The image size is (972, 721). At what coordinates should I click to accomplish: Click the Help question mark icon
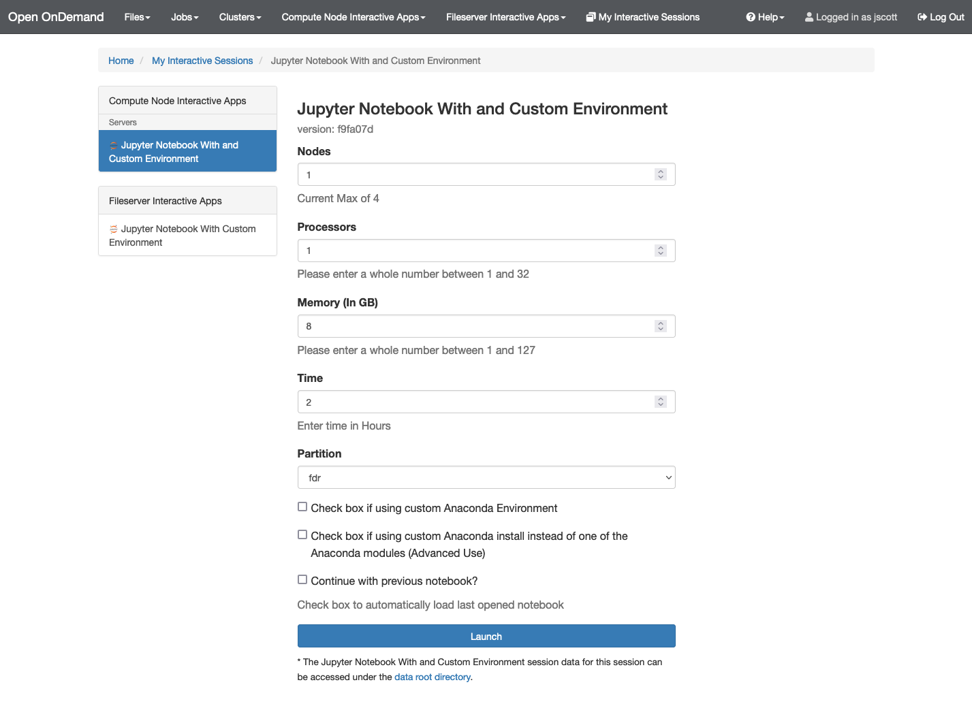click(751, 17)
